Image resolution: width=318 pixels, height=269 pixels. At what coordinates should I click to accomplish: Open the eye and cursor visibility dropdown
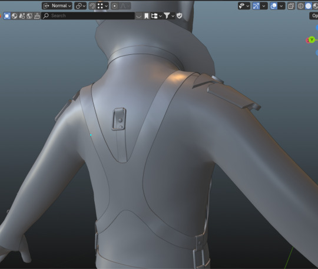(244, 6)
